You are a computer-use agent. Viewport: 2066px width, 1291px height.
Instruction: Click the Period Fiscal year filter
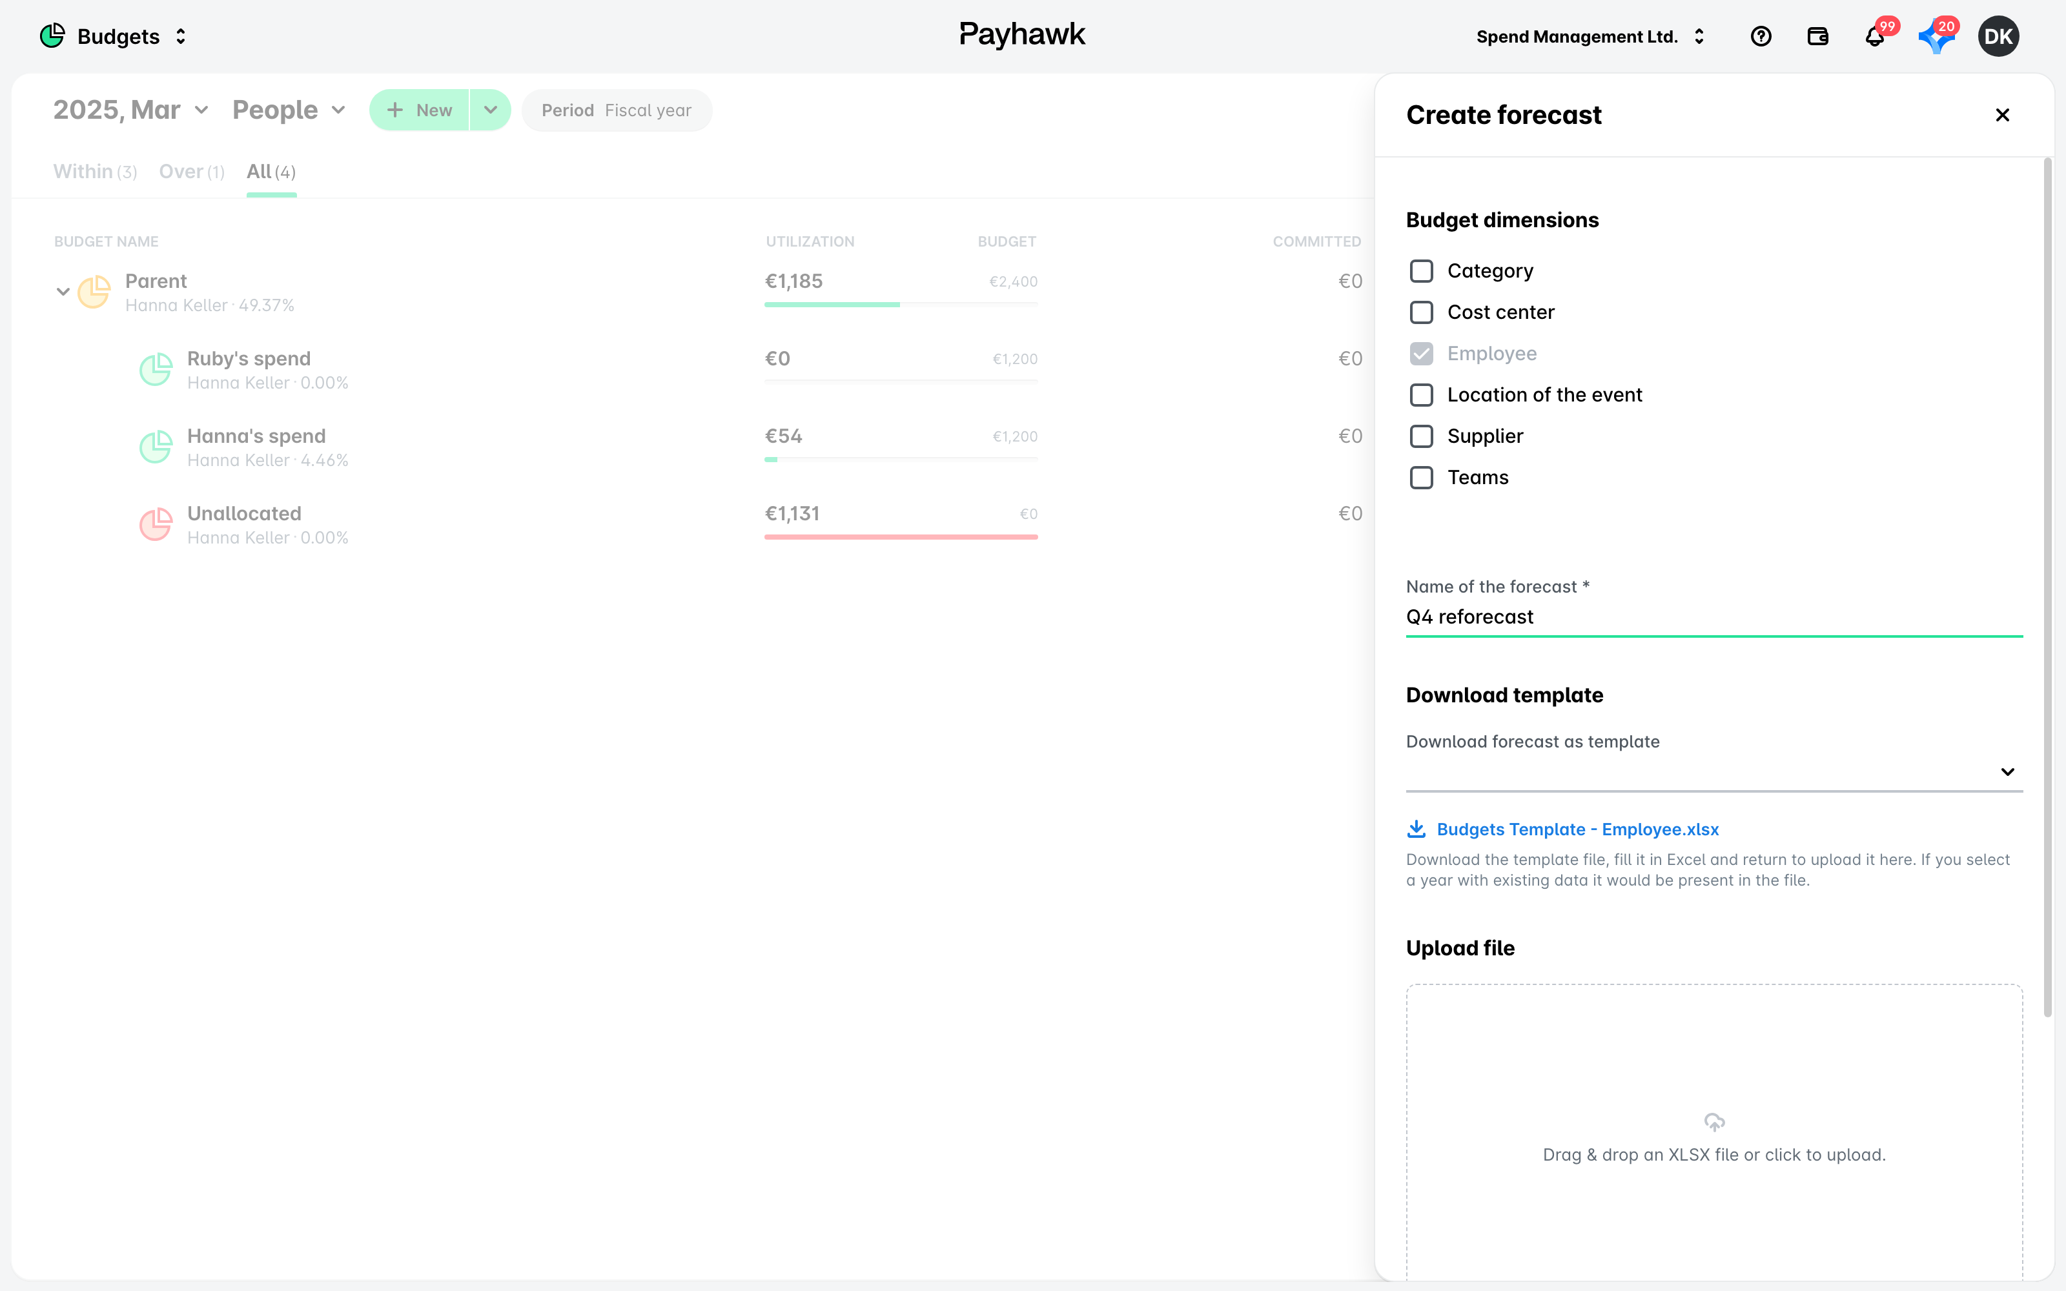click(x=617, y=110)
